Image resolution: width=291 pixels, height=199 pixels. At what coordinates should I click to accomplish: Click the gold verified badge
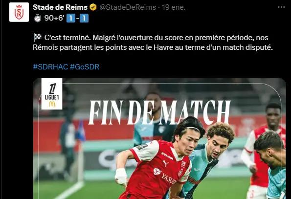[x=93, y=7]
